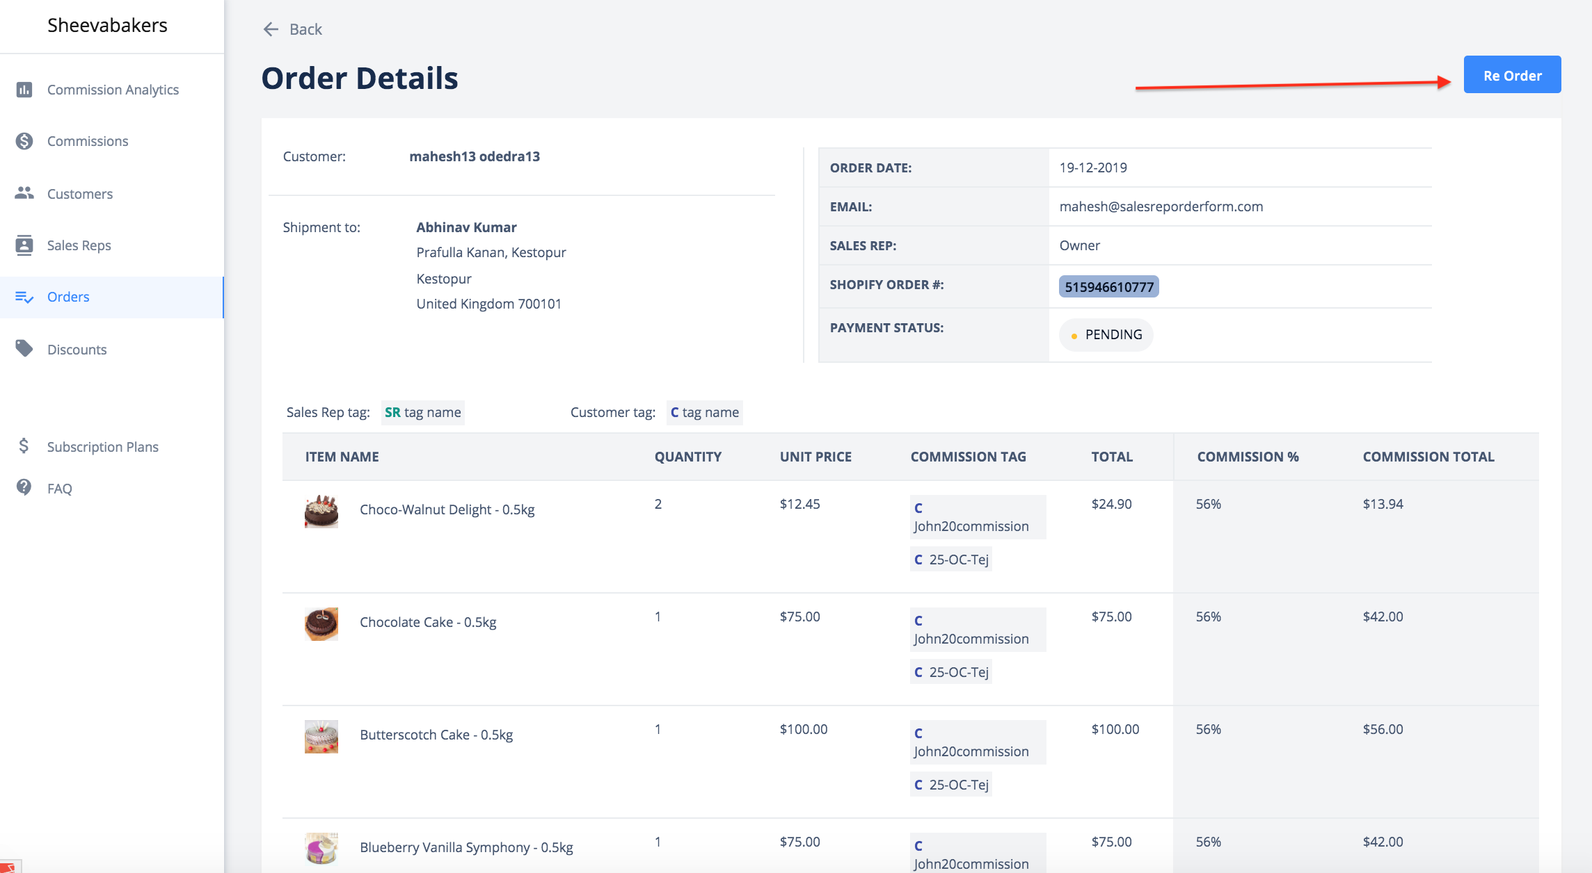Click the Back link
1592x873 pixels.
(x=305, y=29)
